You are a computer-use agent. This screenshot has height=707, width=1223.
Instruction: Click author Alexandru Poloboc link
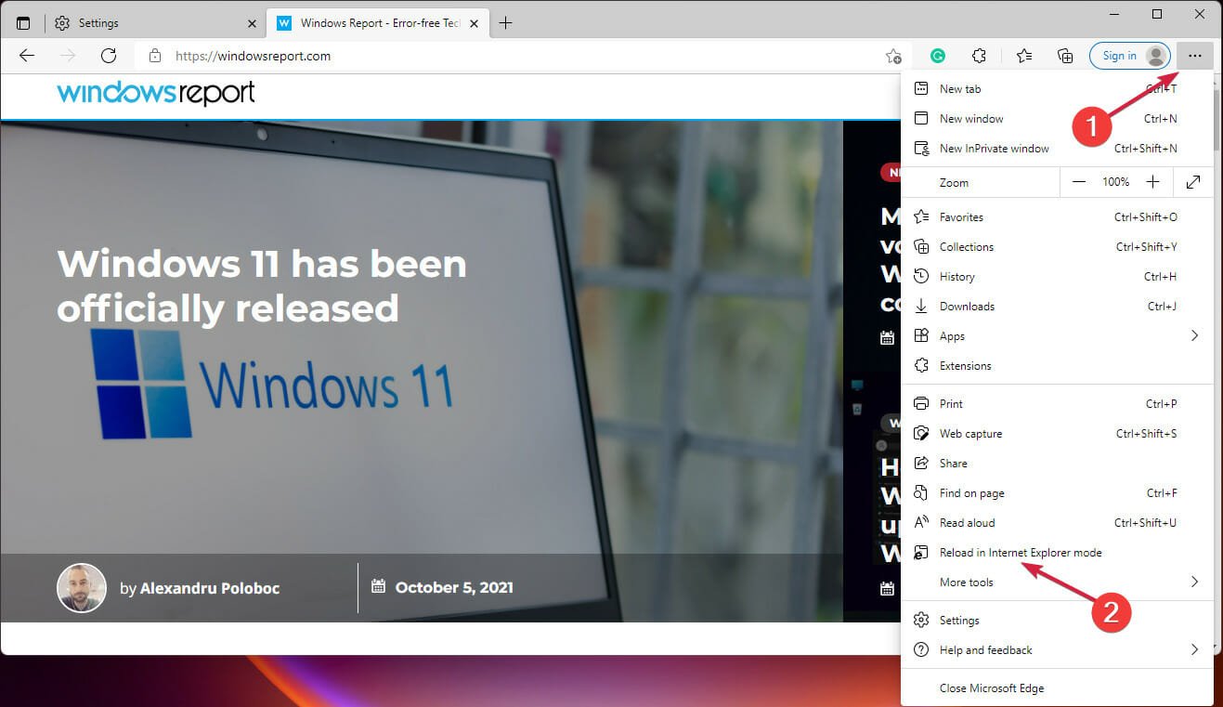coord(210,588)
